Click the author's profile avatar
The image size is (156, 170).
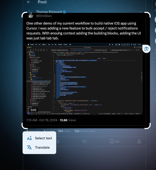(x=31, y=14)
